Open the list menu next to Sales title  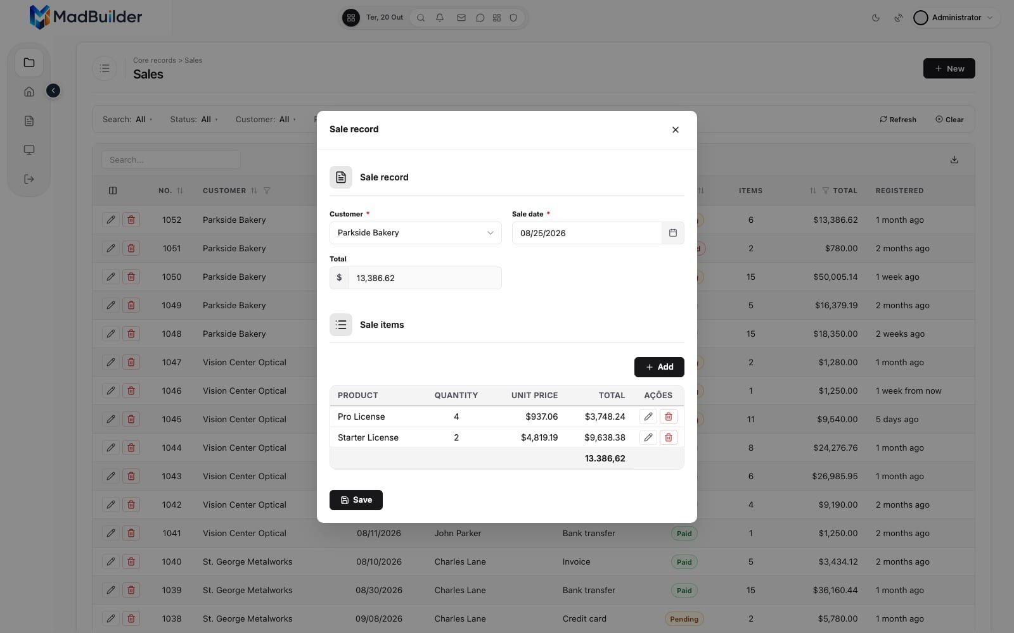[105, 68]
